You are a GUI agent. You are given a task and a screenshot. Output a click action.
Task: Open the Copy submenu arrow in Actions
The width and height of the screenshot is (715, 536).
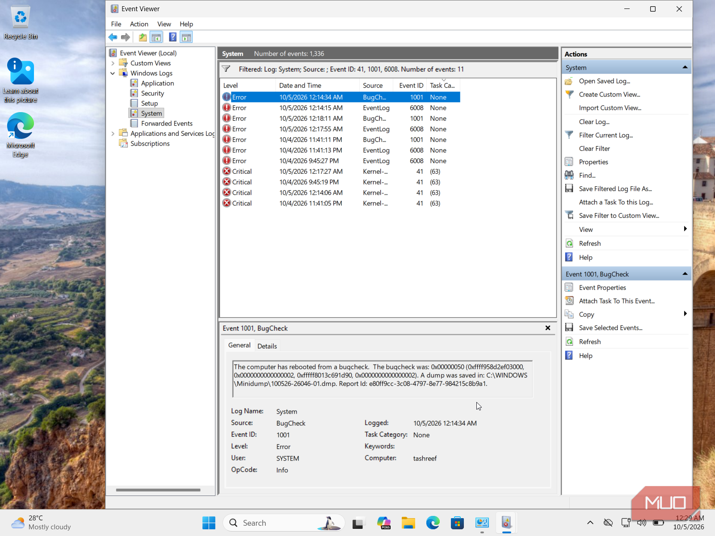(x=685, y=314)
